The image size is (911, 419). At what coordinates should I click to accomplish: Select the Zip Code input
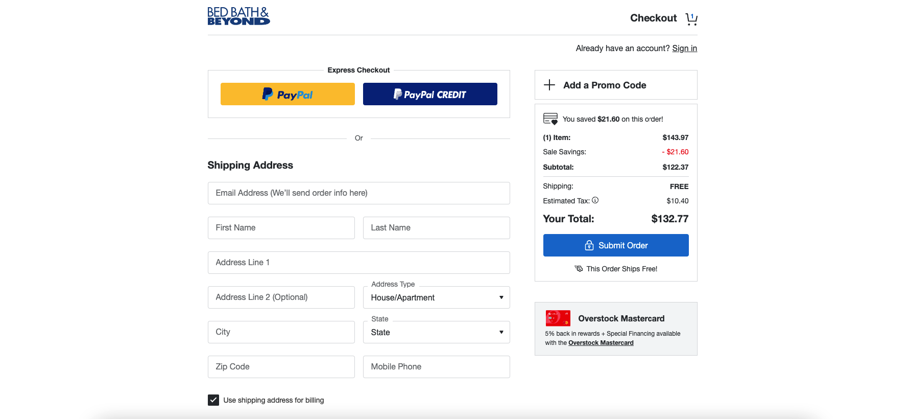click(x=281, y=367)
